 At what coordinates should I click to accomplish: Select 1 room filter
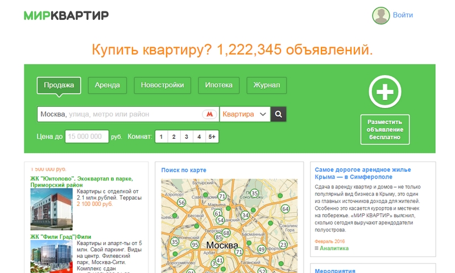[x=161, y=136]
